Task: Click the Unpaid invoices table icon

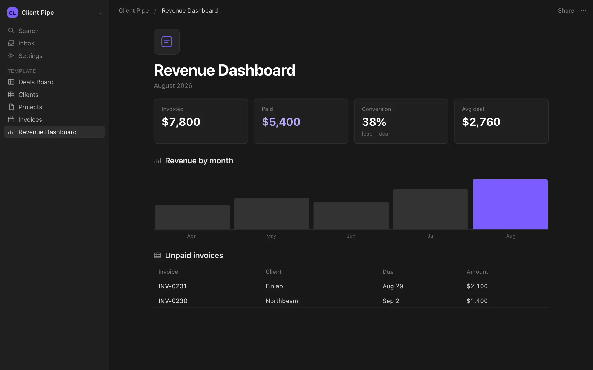Action: click(158, 255)
